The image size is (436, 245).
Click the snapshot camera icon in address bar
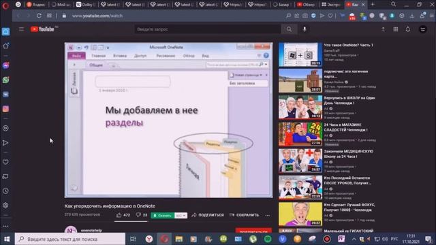click(x=305, y=16)
